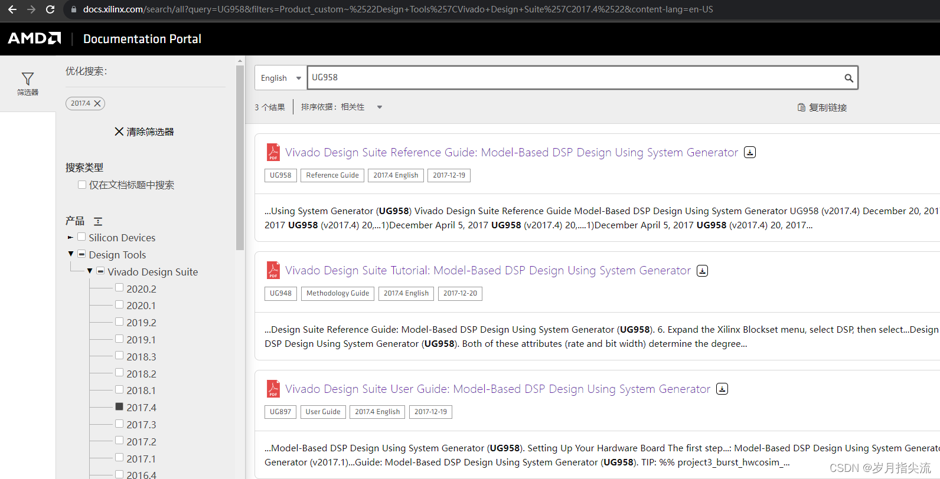This screenshot has height=479, width=940.
Task: Click the browser address bar URL
Action: (x=398, y=9)
